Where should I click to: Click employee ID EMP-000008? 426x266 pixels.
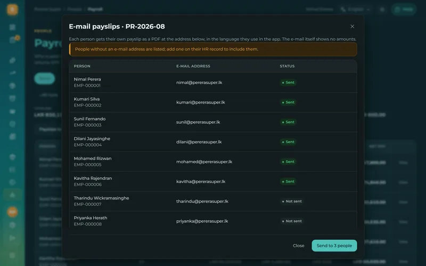(x=87, y=224)
